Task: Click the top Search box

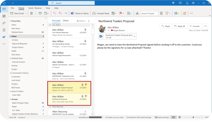Action: [x=71, y=3]
